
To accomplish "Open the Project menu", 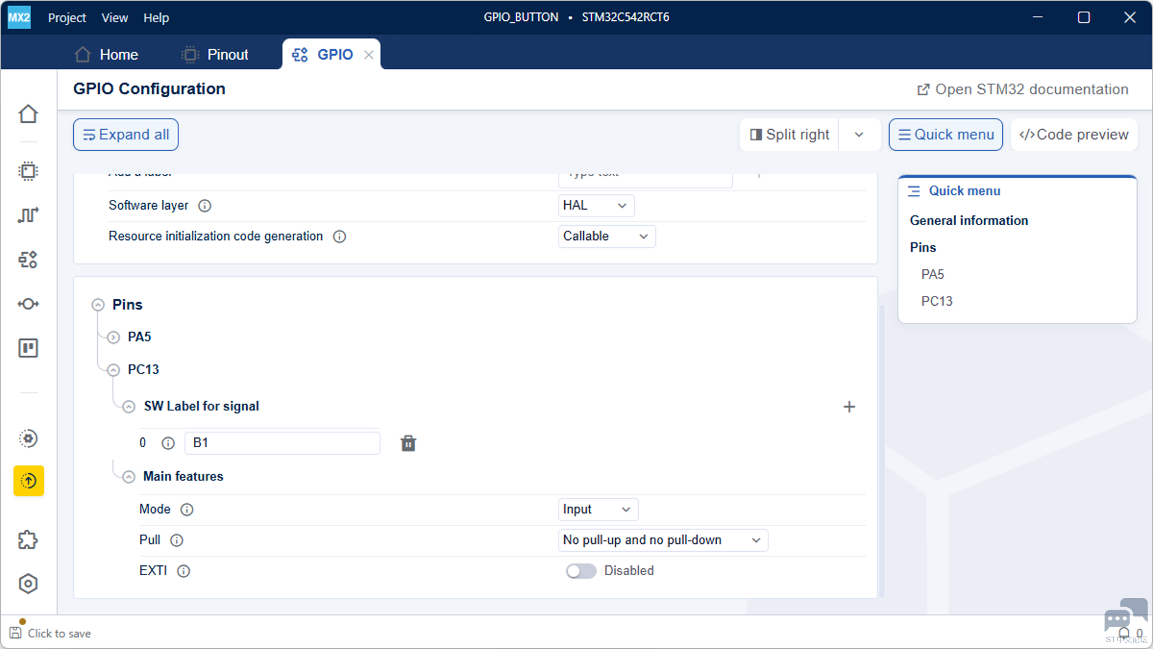I will pos(67,18).
